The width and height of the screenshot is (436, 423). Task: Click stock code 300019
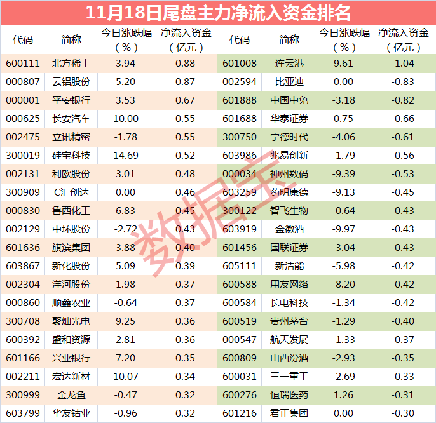pos(23,156)
